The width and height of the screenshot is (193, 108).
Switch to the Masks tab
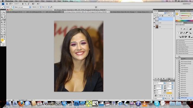pyautogui.click(x=185, y=23)
